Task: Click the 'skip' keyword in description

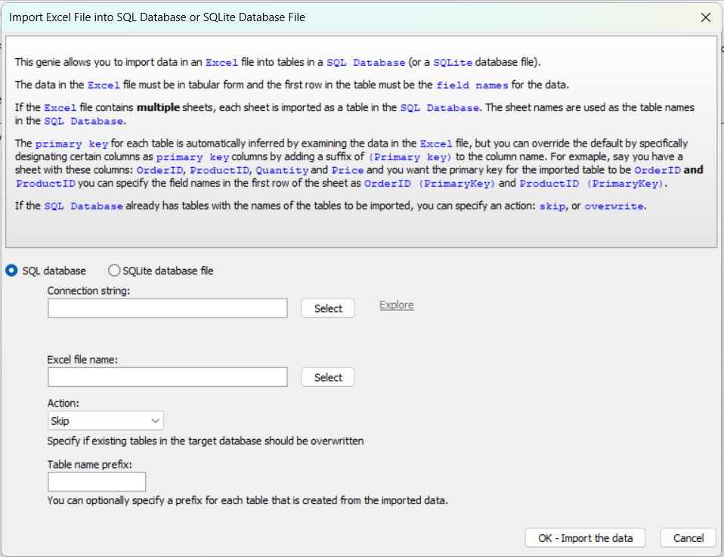Action: click(x=552, y=206)
